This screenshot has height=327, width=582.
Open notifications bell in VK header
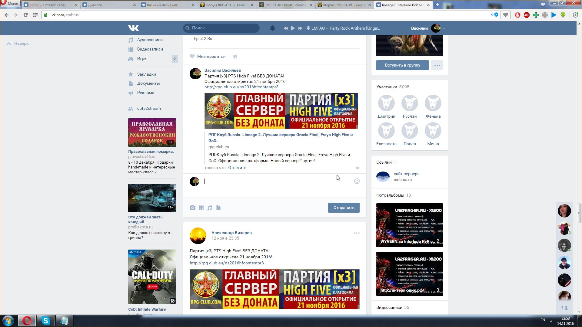(x=272, y=28)
